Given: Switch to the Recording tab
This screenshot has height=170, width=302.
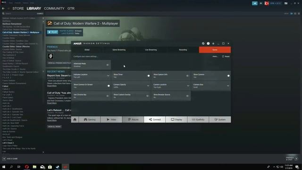Looking at the screenshot, I should [183, 50].
